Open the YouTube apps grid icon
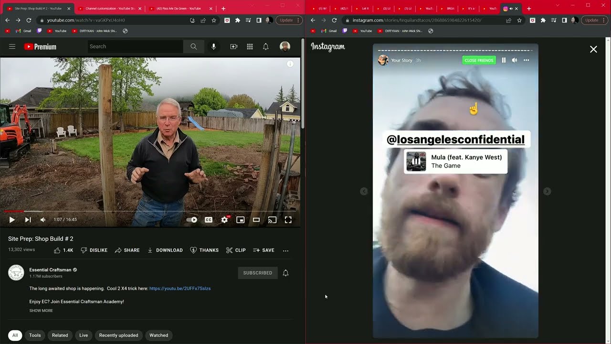 (250, 46)
